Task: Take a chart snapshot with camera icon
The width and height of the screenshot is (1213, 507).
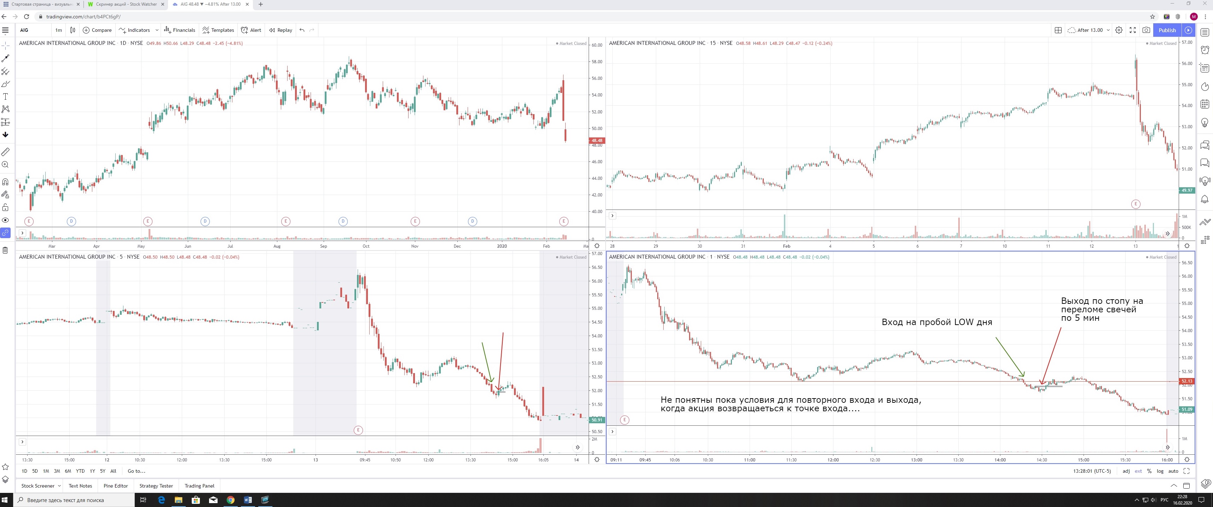Action: click(x=1146, y=30)
